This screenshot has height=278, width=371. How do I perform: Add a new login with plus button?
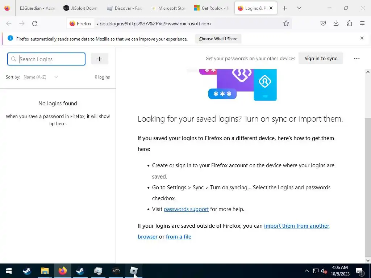coord(99,59)
